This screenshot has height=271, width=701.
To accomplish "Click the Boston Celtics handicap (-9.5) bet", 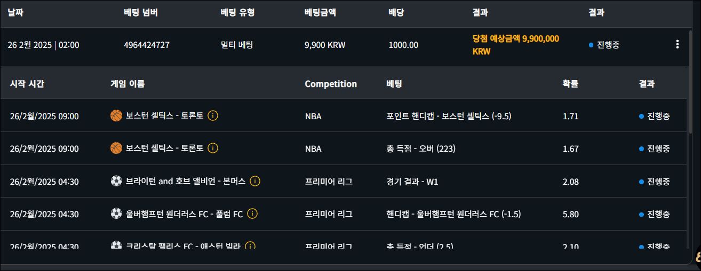I will click(449, 116).
